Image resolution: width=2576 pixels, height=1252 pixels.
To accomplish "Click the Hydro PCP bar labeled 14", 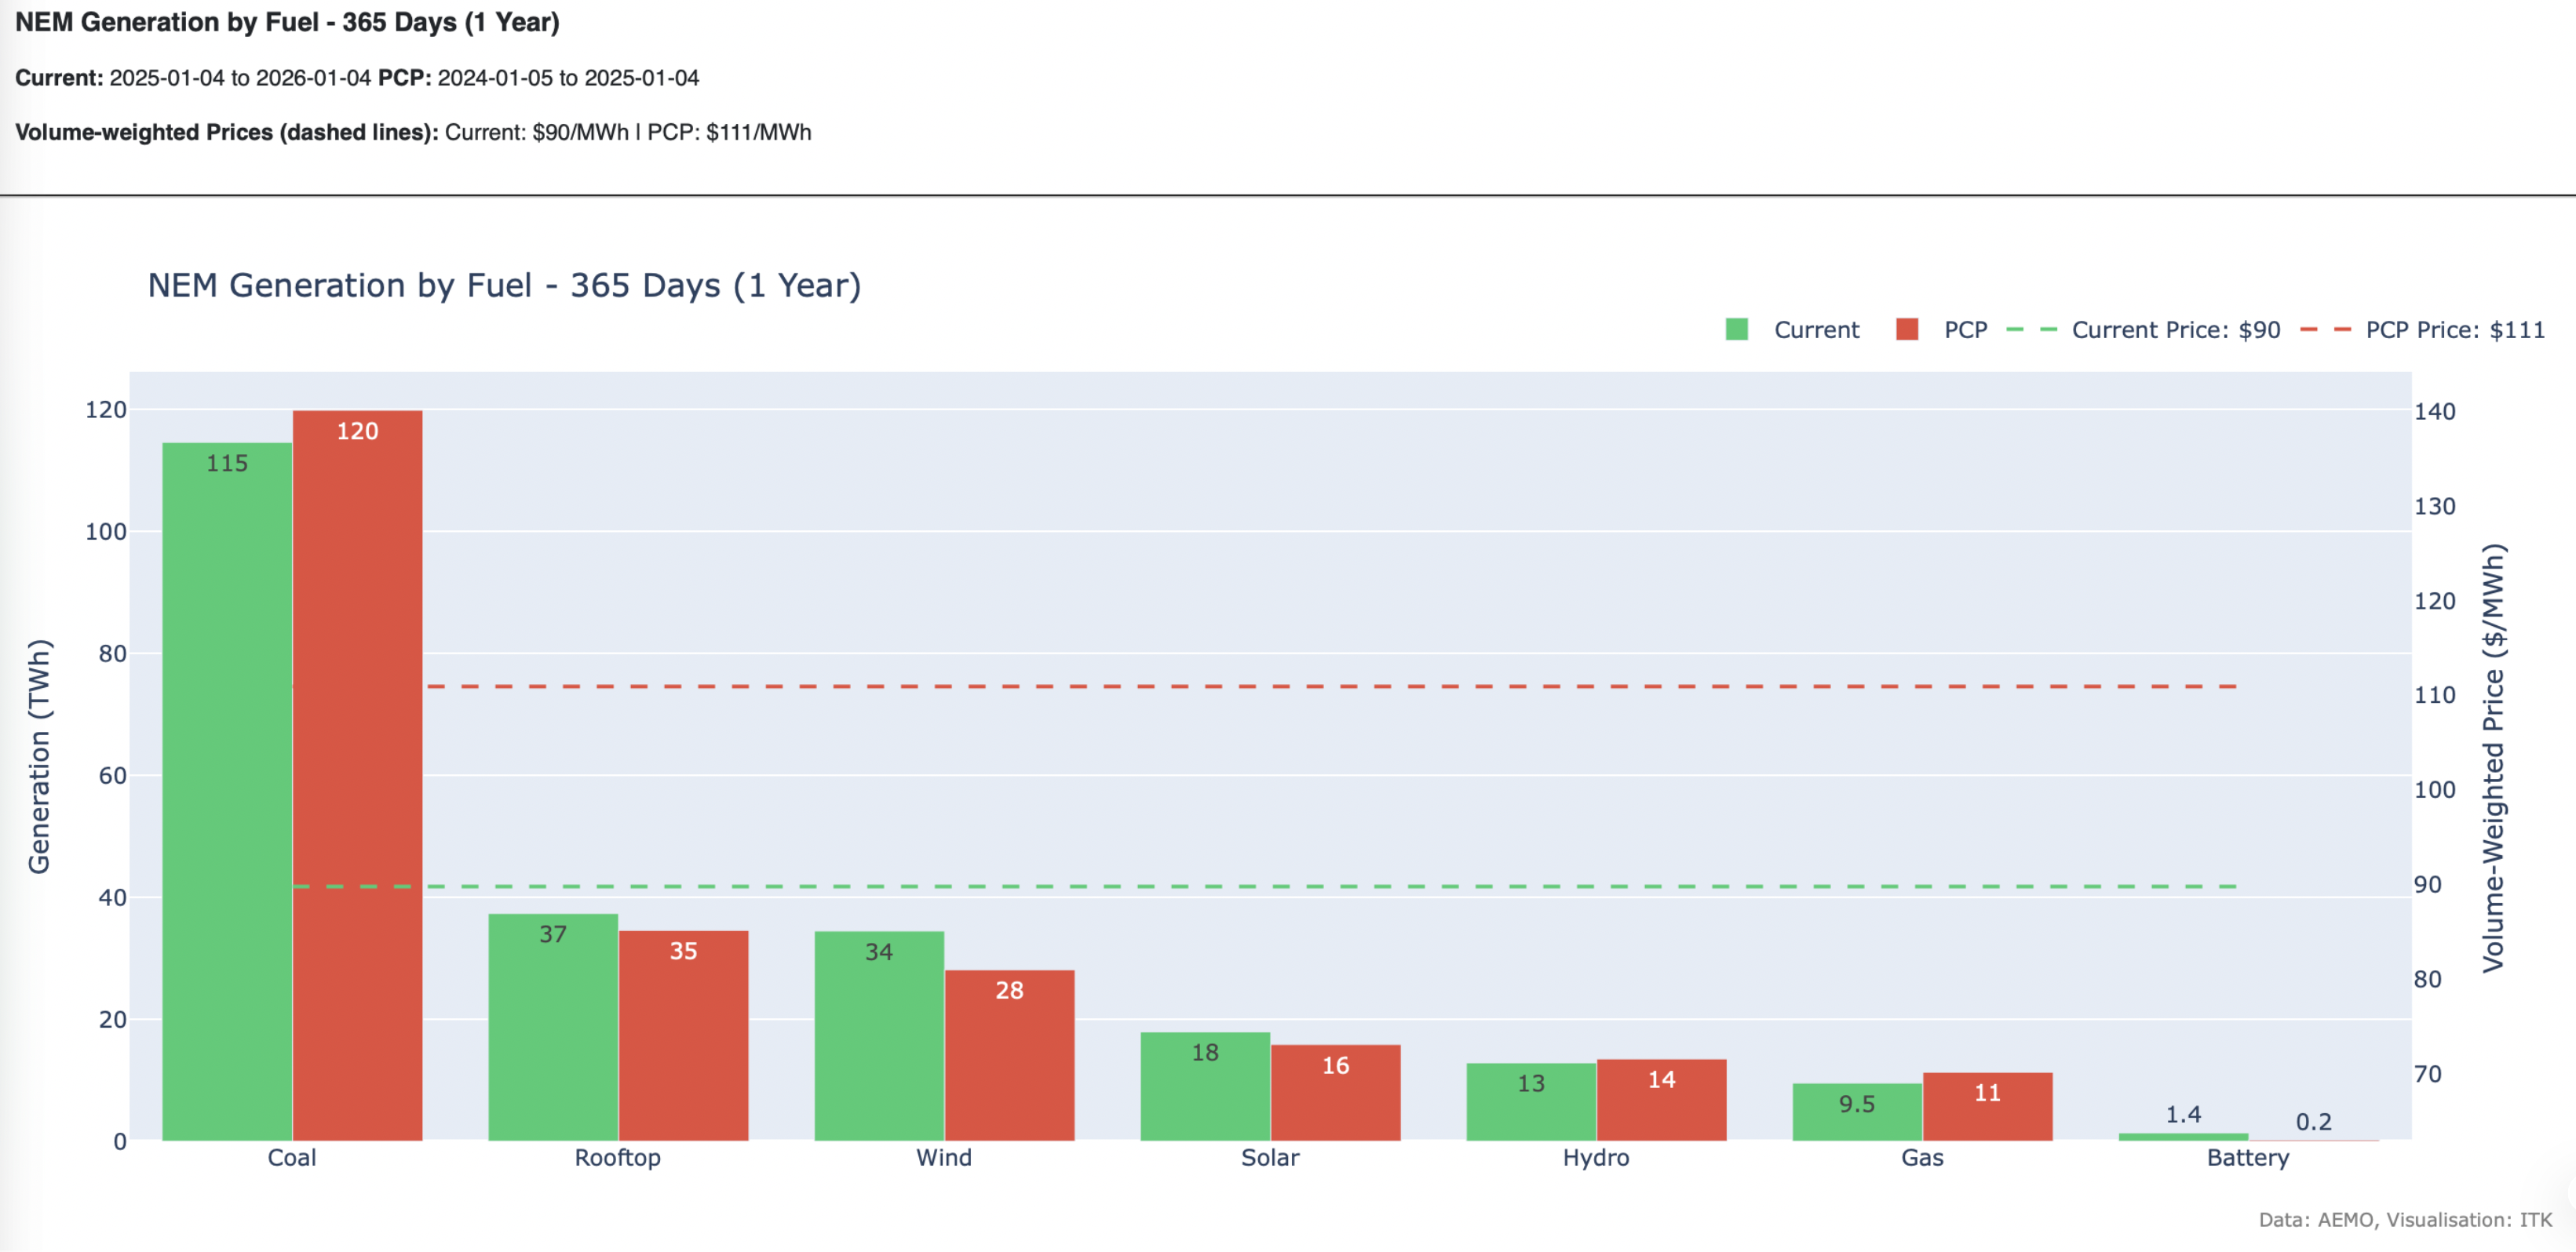I will [1661, 1099].
